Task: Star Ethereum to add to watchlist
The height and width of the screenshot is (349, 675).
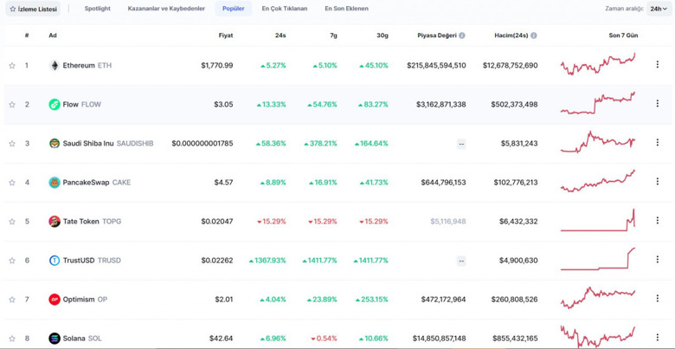Action: pos(12,66)
